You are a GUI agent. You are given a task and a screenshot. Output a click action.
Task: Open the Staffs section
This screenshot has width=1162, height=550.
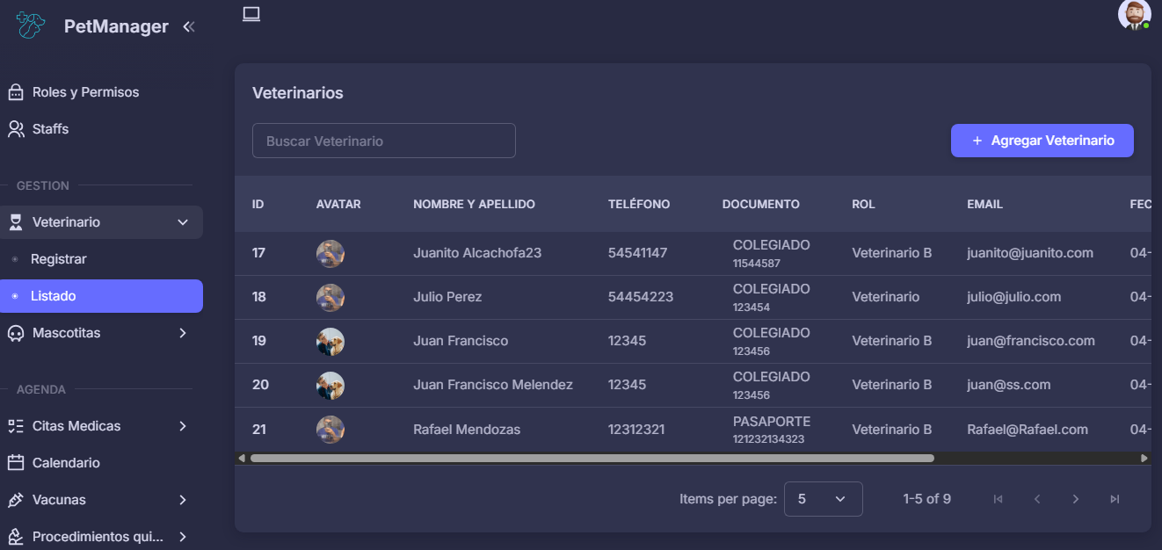click(x=50, y=129)
